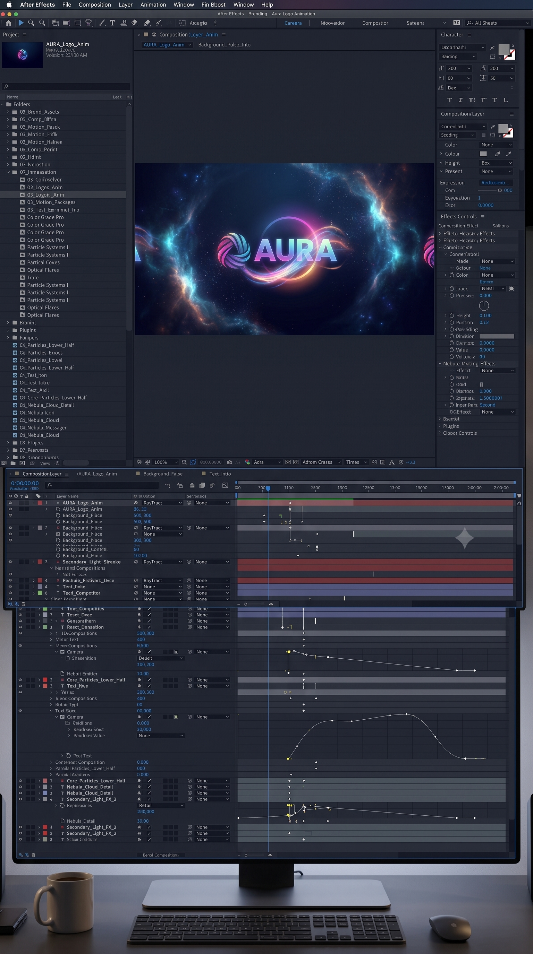Toggle visibility eye of Text_Nwe layer
Viewport: 533px width, 954px height.
[x=20, y=686]
